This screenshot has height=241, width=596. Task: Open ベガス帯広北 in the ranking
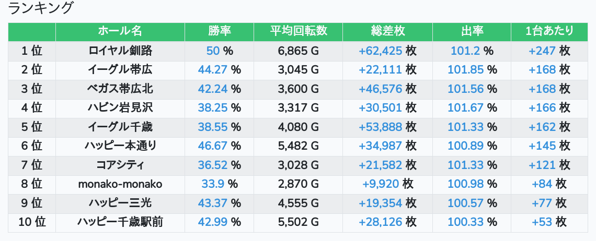(120, 89)
